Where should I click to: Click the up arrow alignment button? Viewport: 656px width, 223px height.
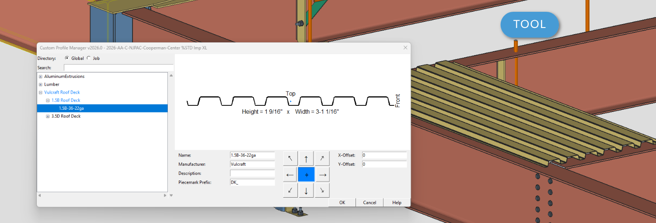point(306,158)
